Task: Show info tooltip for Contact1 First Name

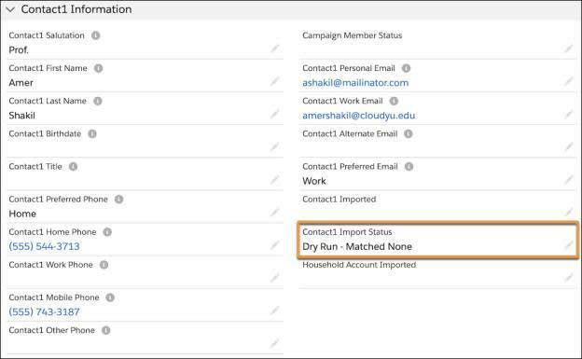Action: (x=98, y=68)
